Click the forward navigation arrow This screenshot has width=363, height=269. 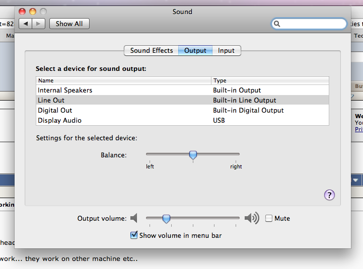click(x=39, y=24)
